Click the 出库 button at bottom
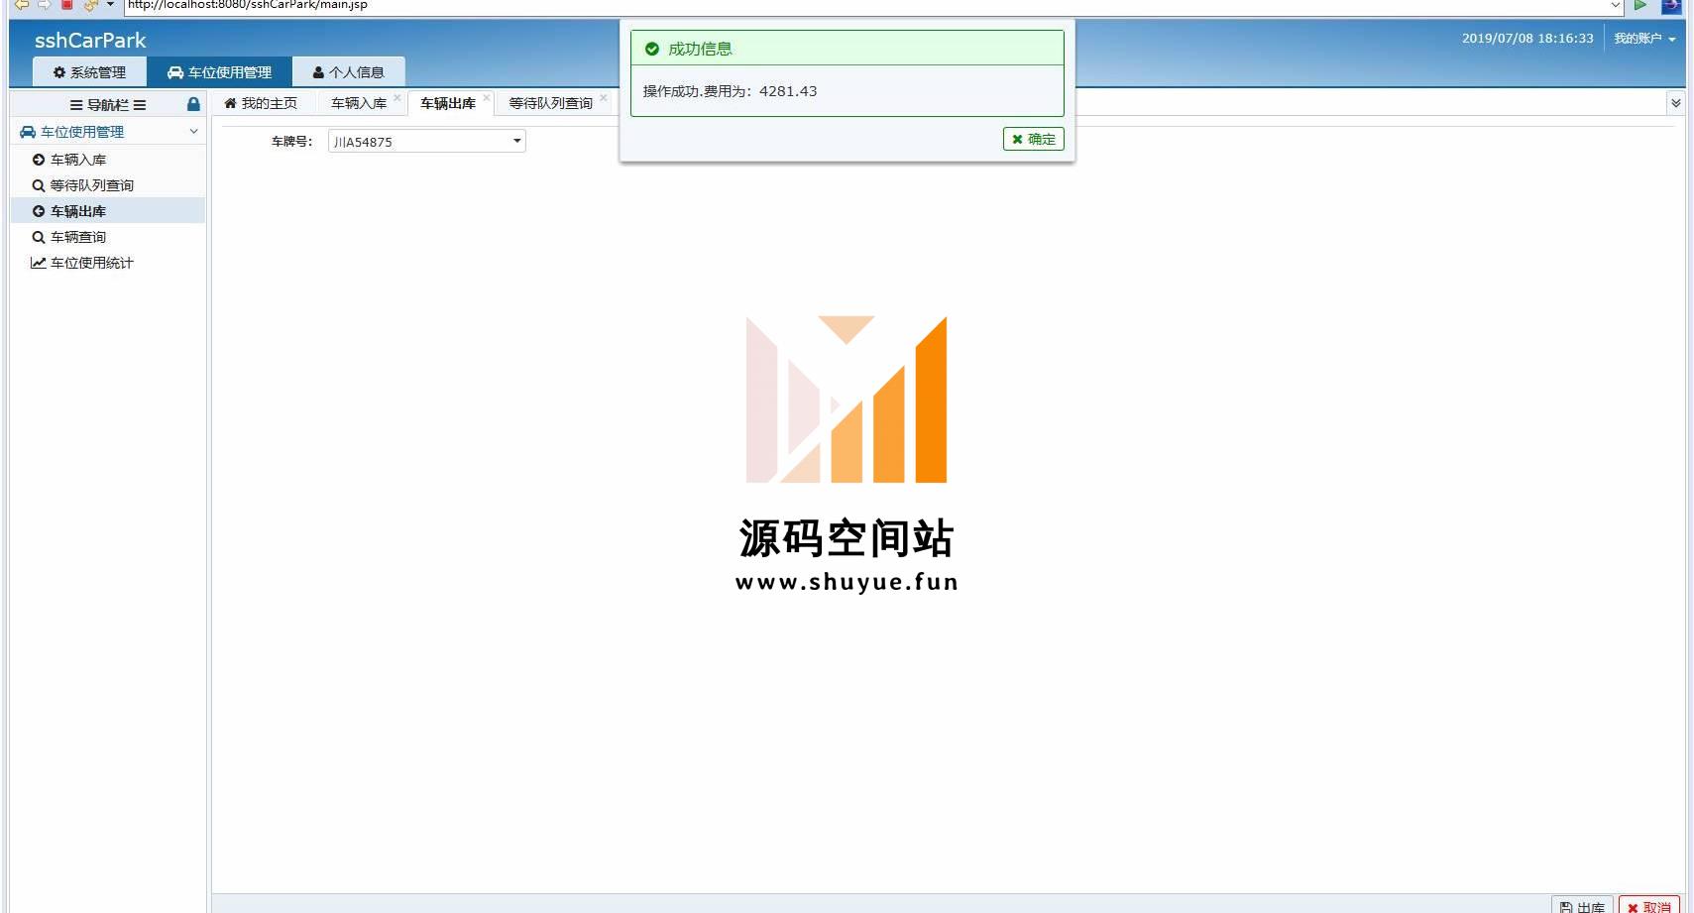This screenshot has height=913, width=1694. click(x=1582, y=906)
